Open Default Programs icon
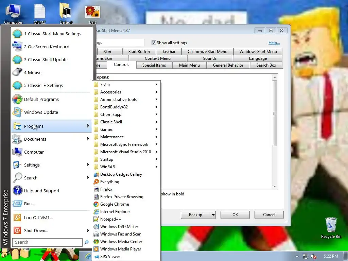Screen dimensions: 348x261 (x=17, y=99)
